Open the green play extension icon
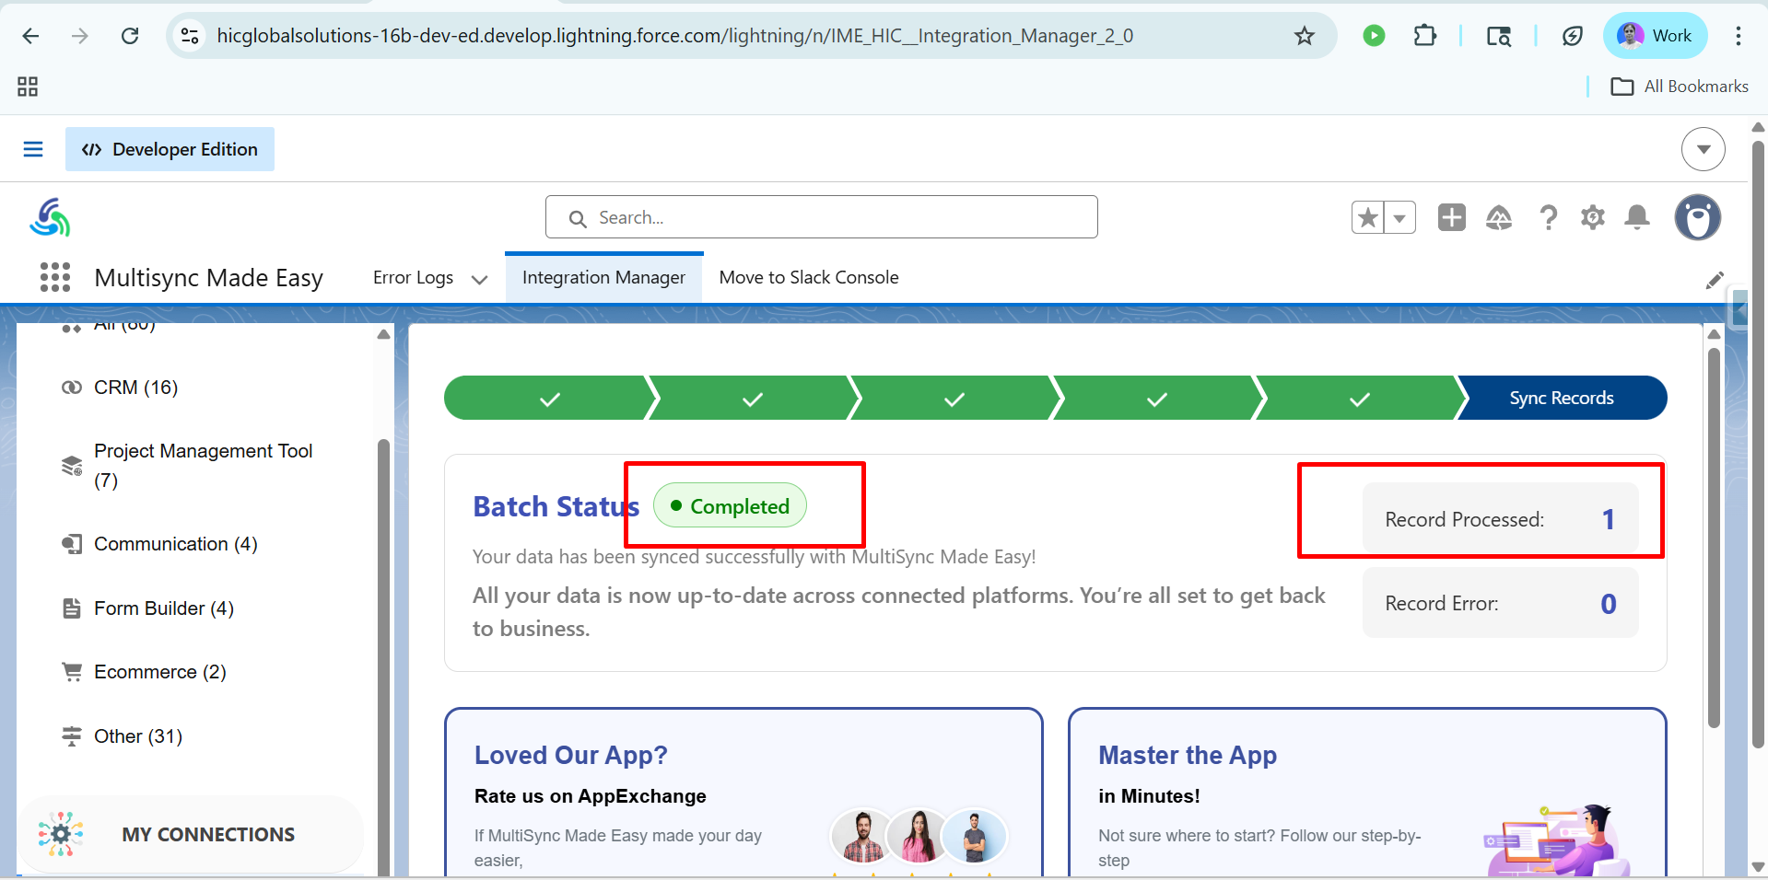Screen dimensions: 1768x880 pos(1374,36)
